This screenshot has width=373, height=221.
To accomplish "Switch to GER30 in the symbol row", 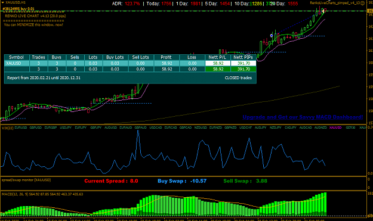I will click(x=350, y=127).
